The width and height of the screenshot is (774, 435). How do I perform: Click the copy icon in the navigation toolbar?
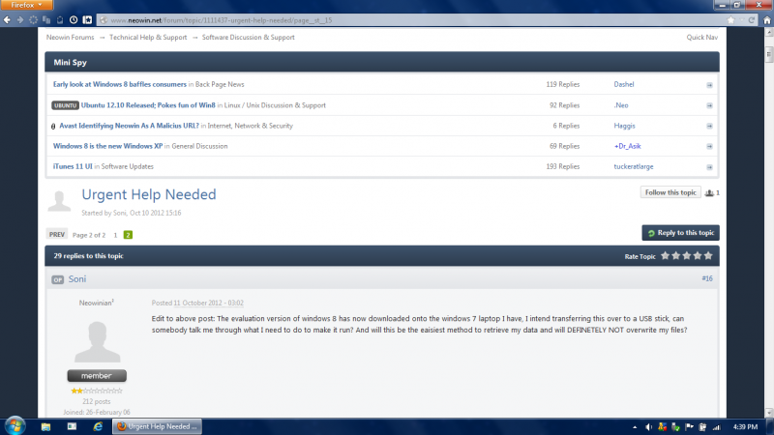click(x=46, y=19)
